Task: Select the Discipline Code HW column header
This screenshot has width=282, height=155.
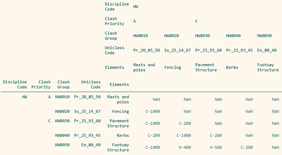Action: [x=136, y=7]
